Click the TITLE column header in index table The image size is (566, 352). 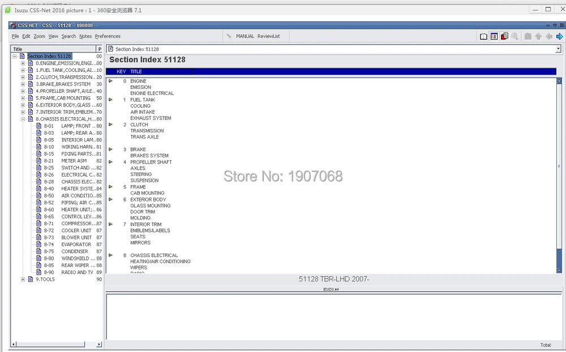point(136,71)
